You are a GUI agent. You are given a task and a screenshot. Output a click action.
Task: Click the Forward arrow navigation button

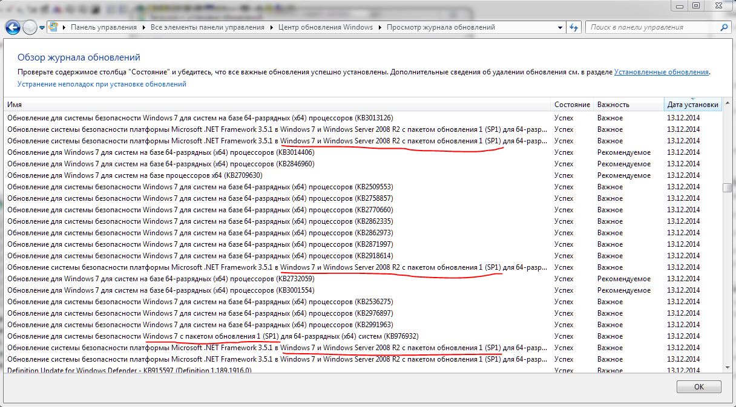pyautogui.click(x=30, y=27)
